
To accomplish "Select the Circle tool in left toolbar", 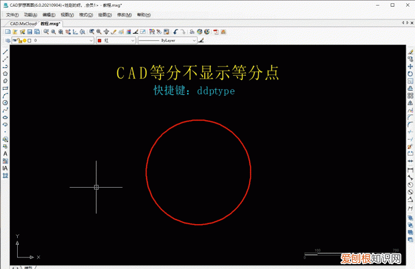I will 5,103.
